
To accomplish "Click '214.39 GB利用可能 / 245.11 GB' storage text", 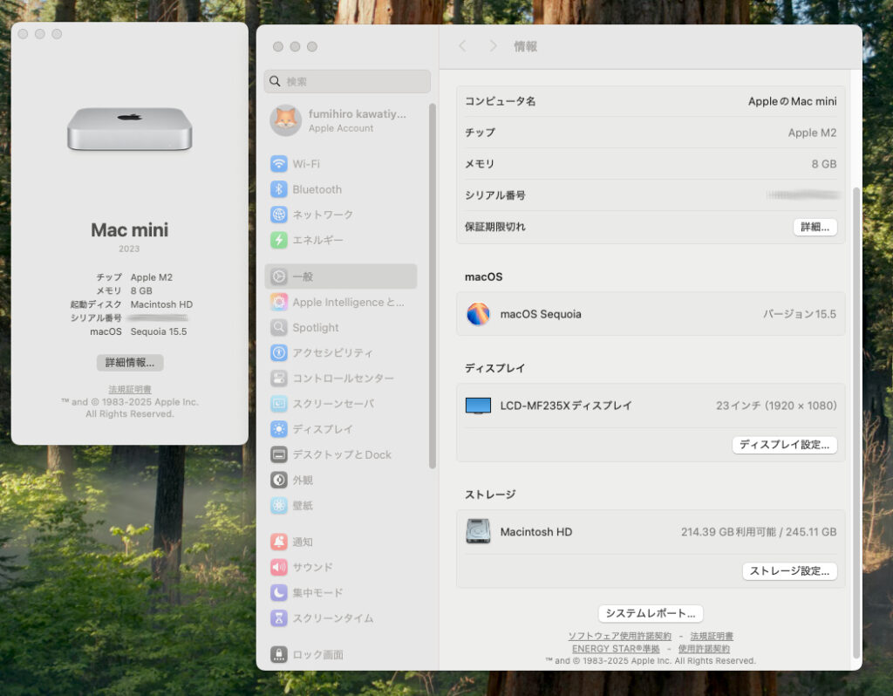I will [759, 532].
